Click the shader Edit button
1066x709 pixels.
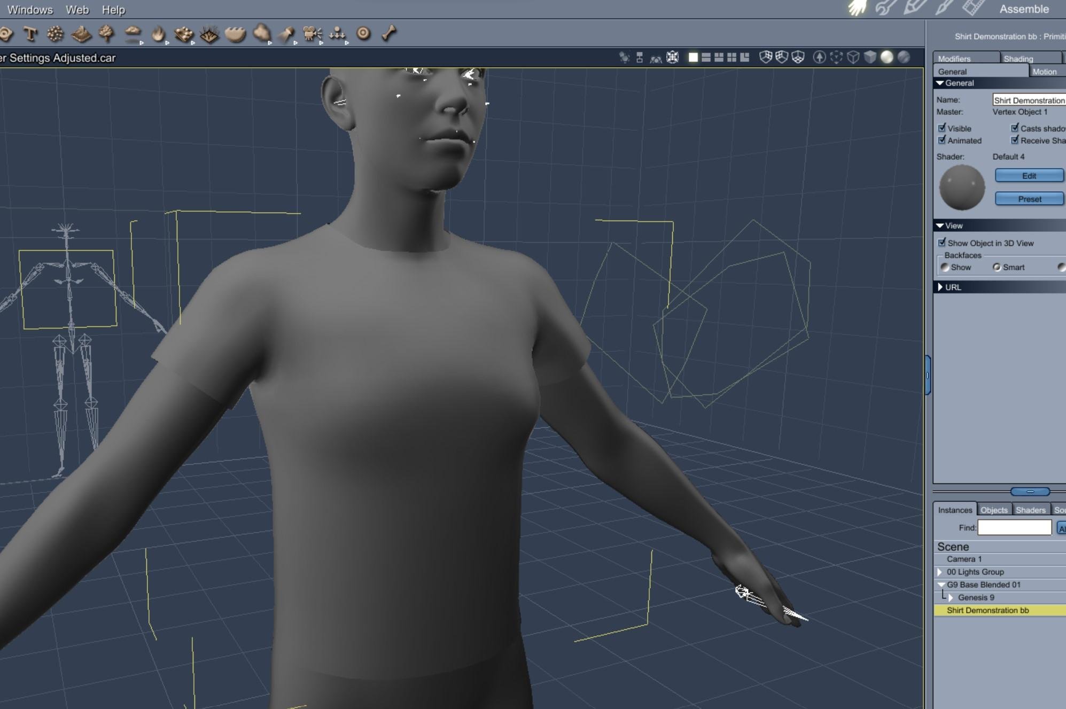[1029, 176]
